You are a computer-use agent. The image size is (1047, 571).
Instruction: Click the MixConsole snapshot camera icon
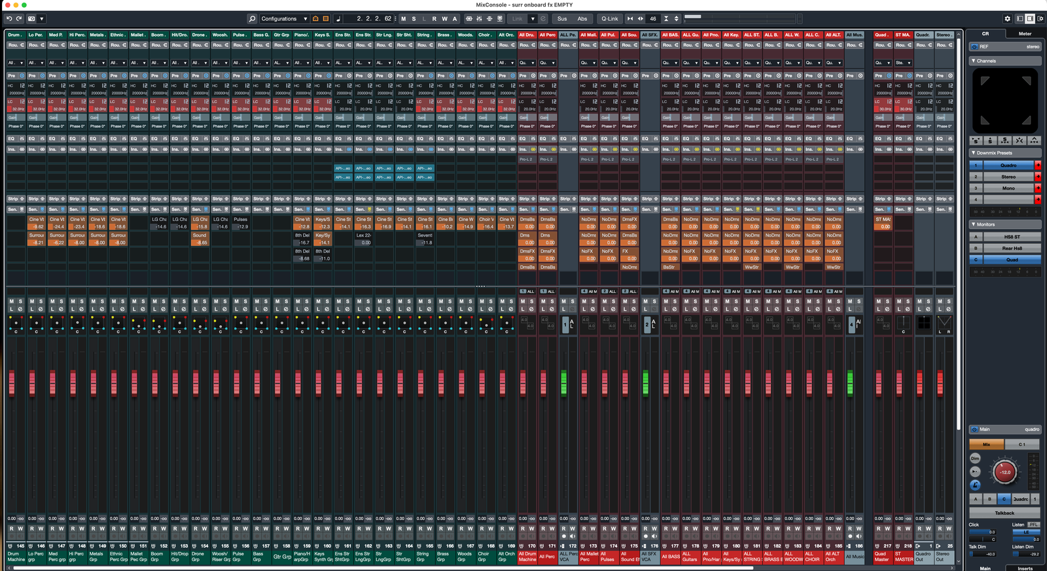[x=31, y=19]
